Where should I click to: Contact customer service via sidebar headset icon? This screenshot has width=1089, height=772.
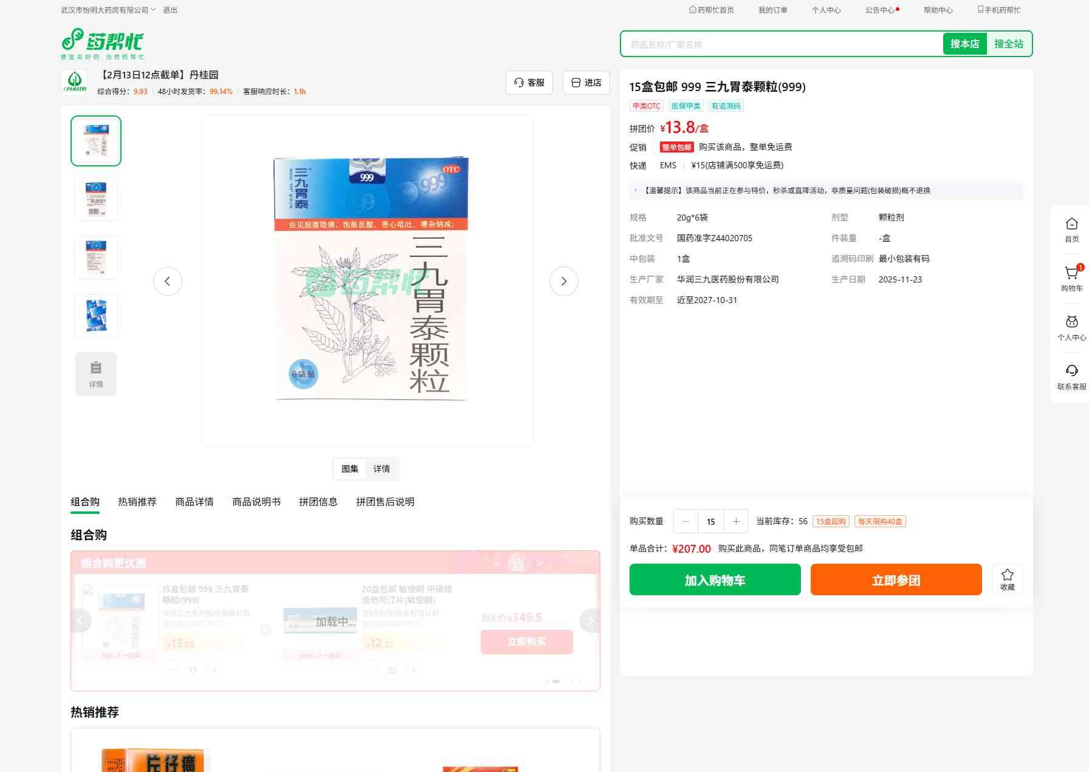click(x=1071, y=377)
